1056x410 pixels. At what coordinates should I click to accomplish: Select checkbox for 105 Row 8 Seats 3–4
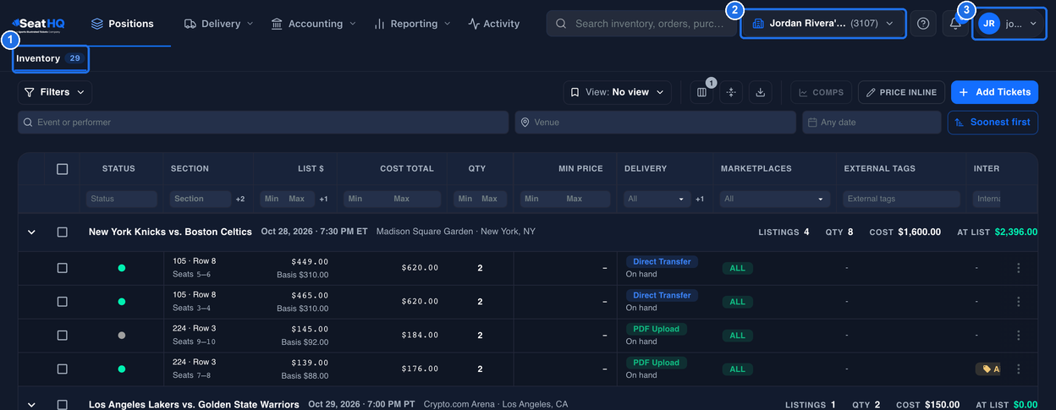point(62,302)
